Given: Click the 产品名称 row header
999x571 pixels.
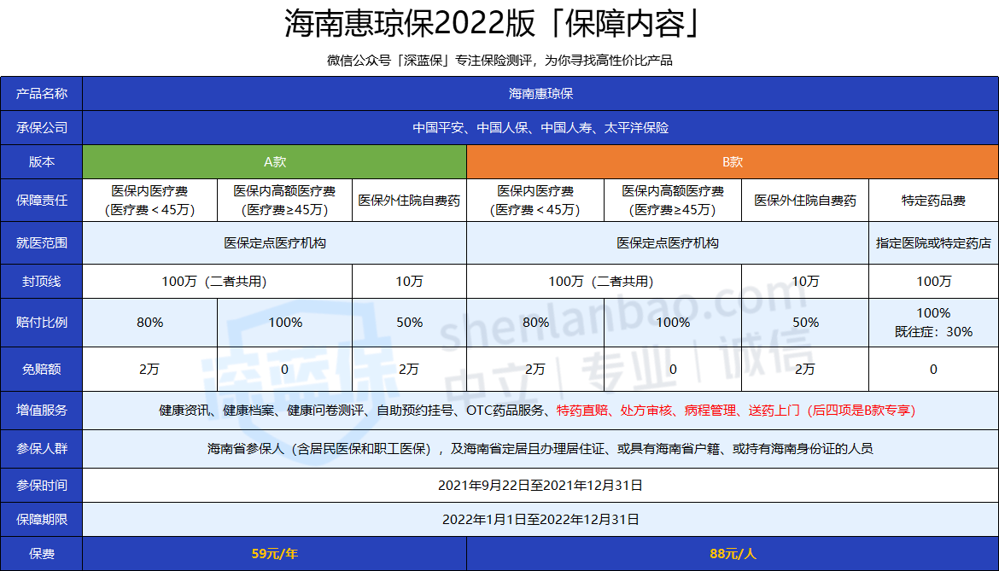Looking at the screenshot, I should click(x=42, y=94).
